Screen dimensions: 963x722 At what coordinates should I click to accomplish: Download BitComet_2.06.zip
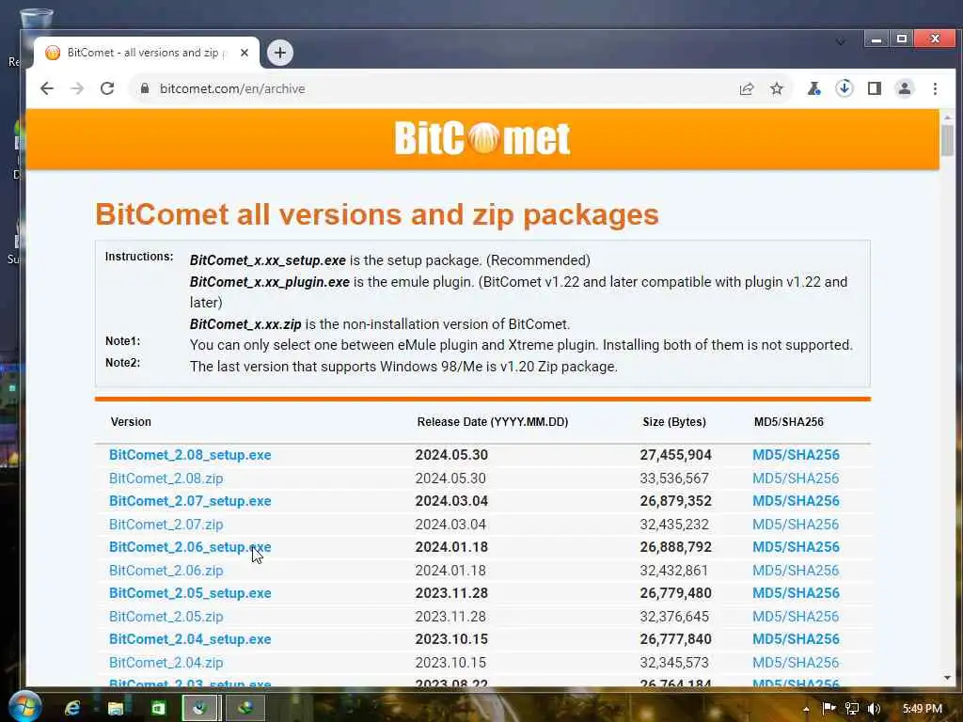166,571
